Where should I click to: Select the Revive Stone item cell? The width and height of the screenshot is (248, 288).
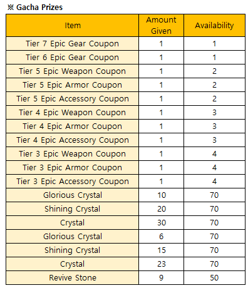pyautogui.click(x=73, y=278)
